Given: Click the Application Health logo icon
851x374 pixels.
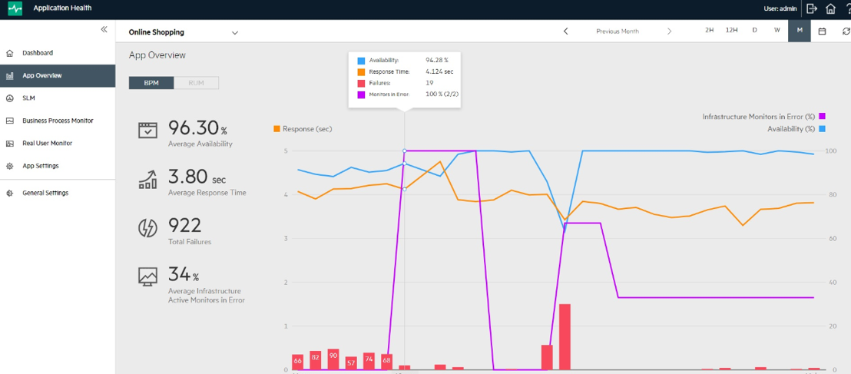Looking at the screenshot, I should coord(15,8).
